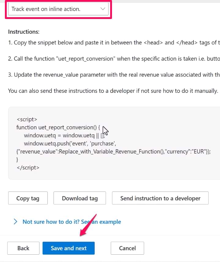220x262 pixels.
Task: Click the window.uetq.push('event', 'purchase' line
Action: point(70,143)
